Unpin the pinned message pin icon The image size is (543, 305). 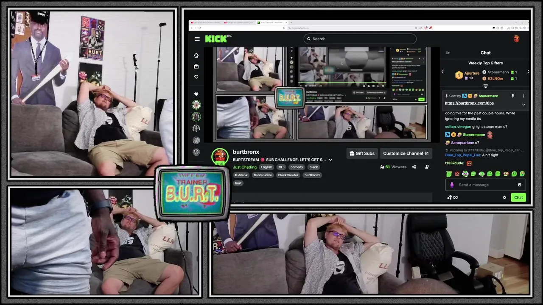pyautogui.click(x=513, y=96)
